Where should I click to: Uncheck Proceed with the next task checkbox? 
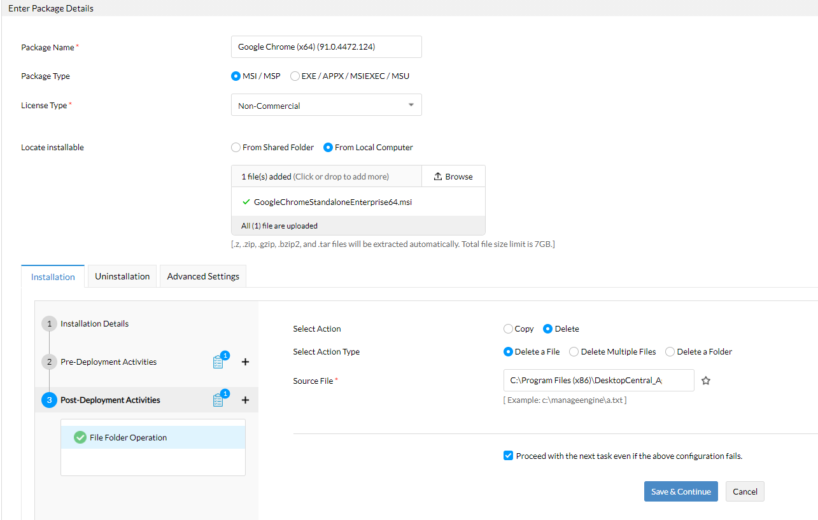click(x=508, y=456)
